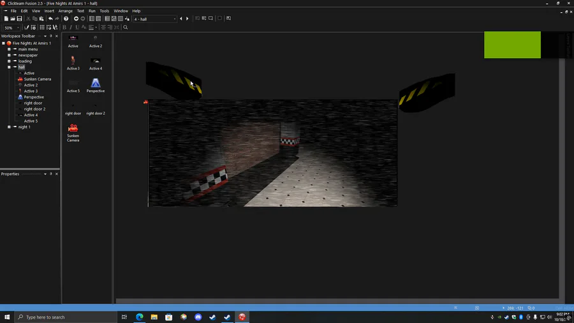Open the frame selector '4 - hall' dropdown
574x323 pixels.
[x=155, y=19]
